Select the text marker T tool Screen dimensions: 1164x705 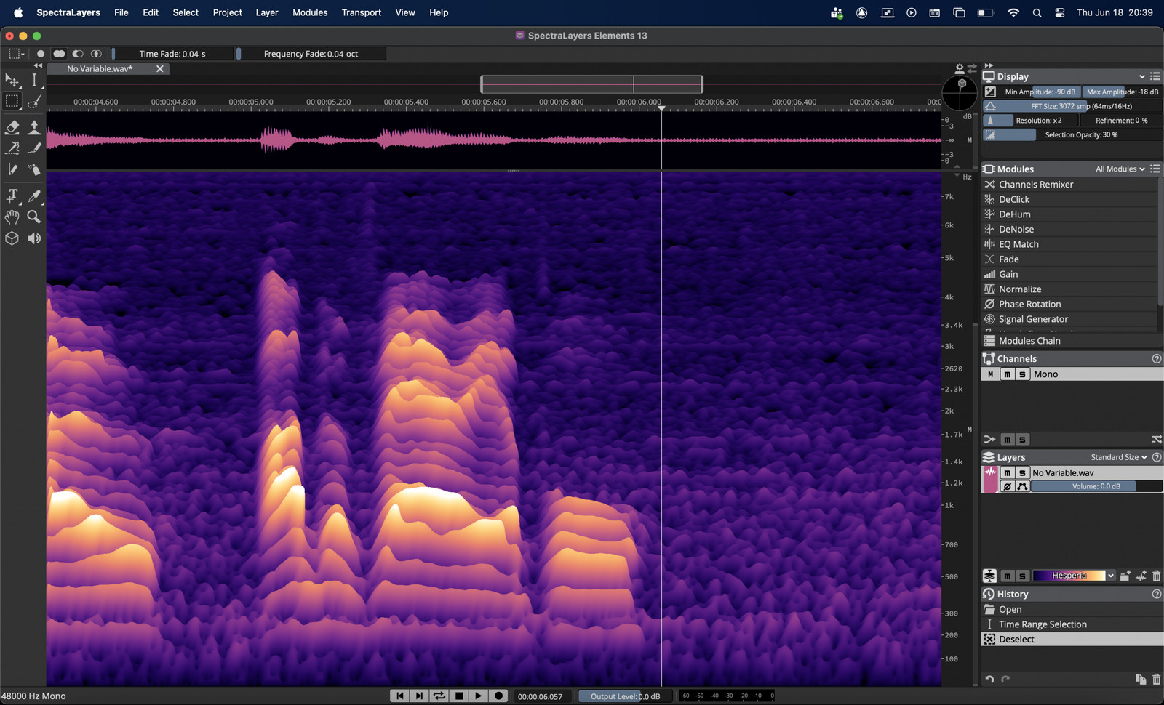tap(12, 196)
